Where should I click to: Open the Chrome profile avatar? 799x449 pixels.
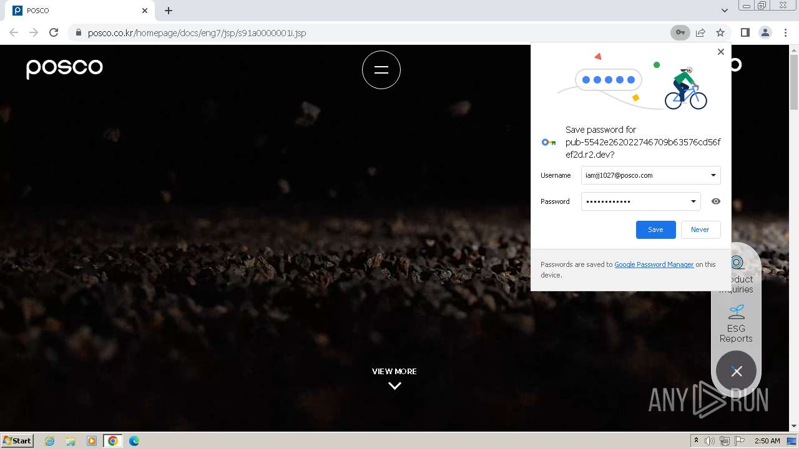tap(765, 32)
